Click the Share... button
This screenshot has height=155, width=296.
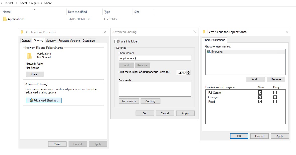[x=35, y=74]
